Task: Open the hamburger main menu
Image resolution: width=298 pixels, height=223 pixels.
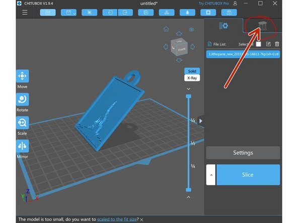Action: coord(25,13)
